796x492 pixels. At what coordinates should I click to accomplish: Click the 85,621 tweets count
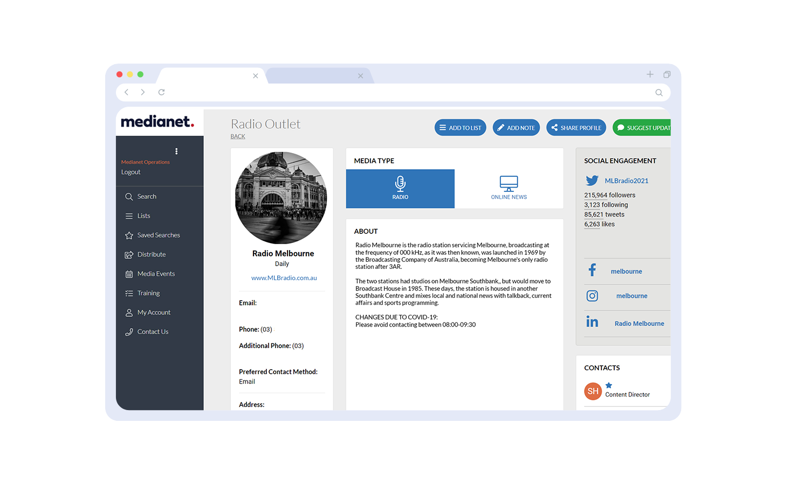605,214
